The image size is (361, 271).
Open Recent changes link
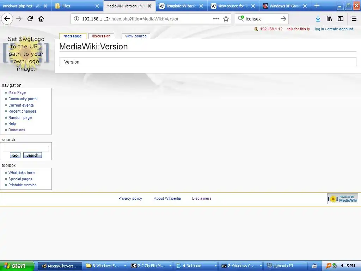tap(22, 111)
